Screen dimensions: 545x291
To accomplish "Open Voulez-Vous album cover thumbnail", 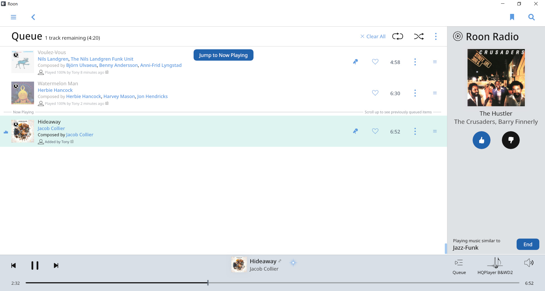I will click(23, 62).
